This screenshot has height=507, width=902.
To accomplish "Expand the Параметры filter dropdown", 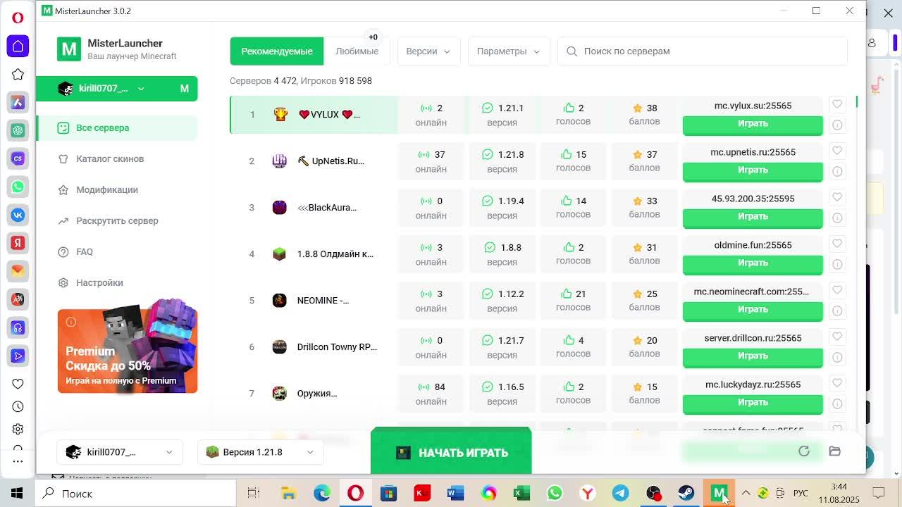I will [508, 51].
